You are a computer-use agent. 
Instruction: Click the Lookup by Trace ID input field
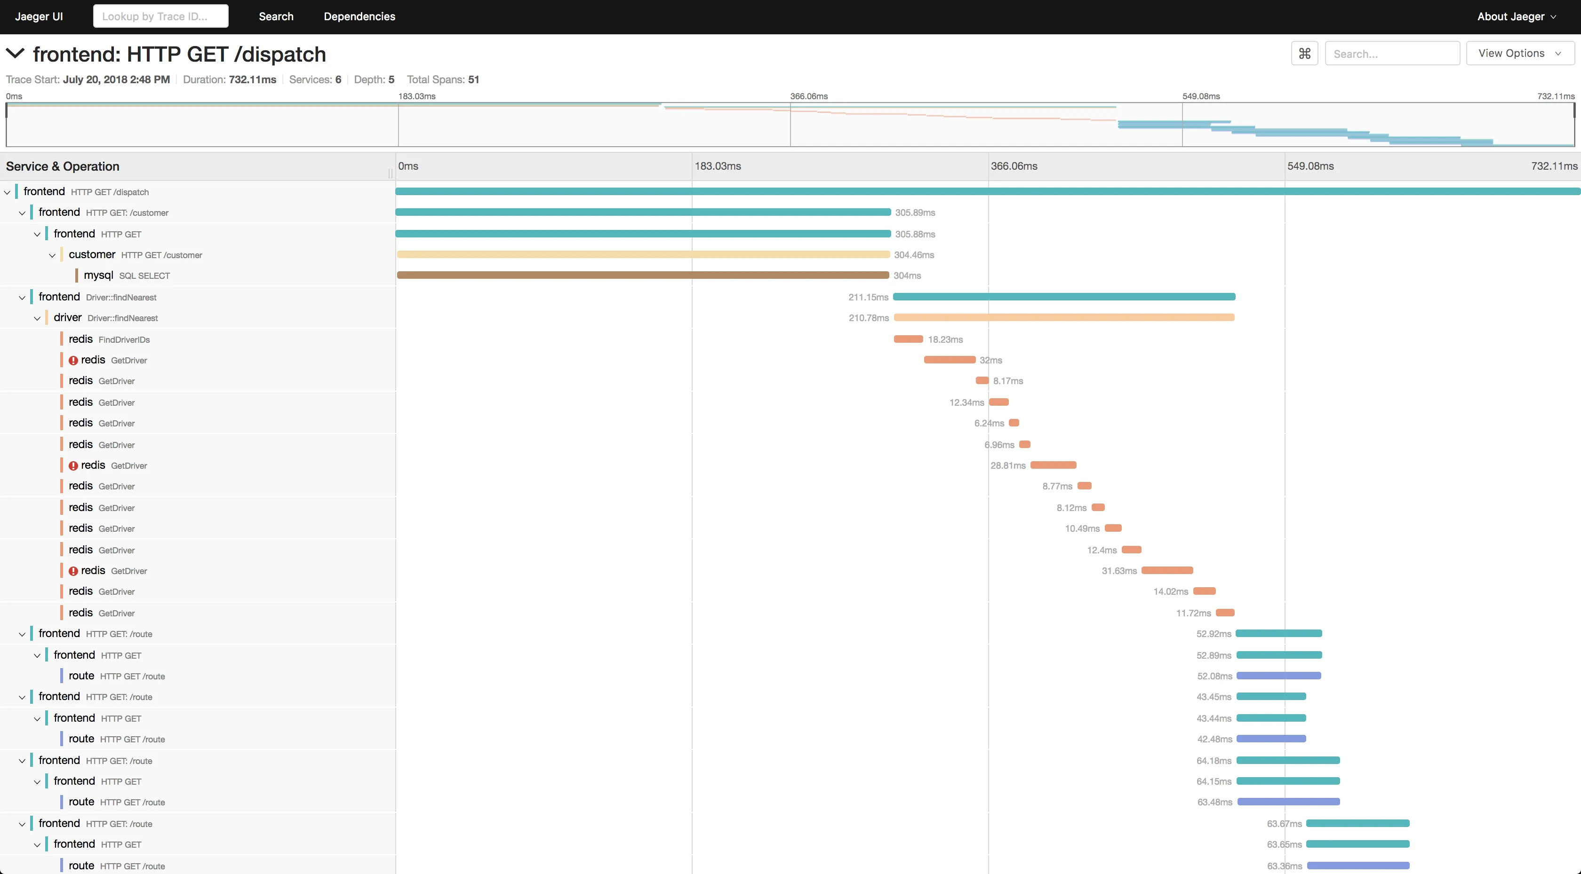[x=160, y=16]
